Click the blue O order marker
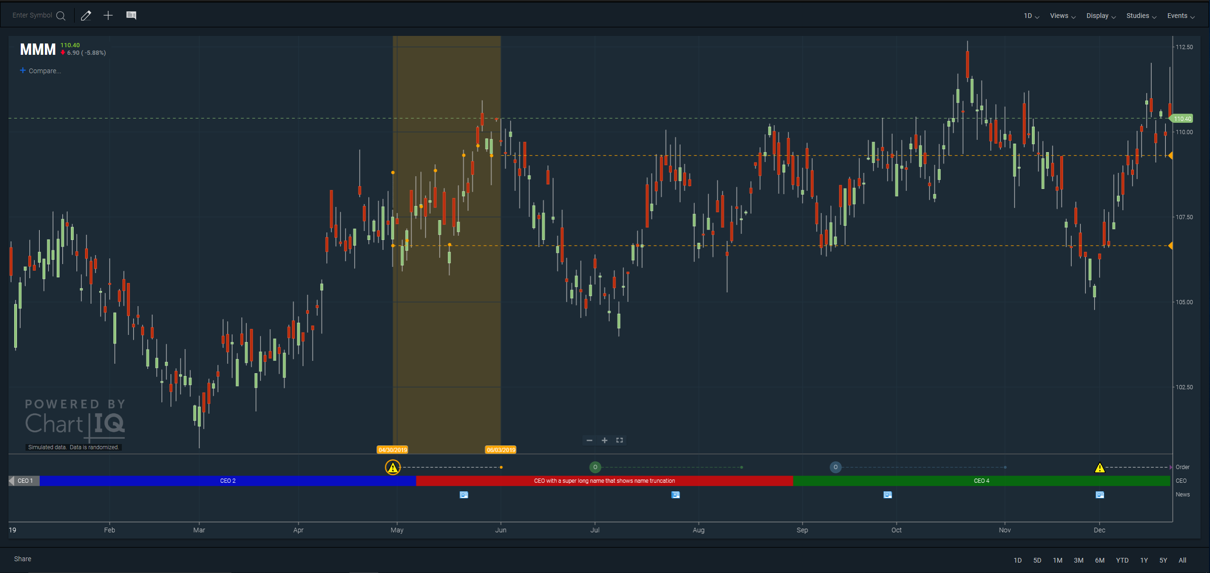This screenshot has height=573, width=1210. click(x=835, y=467)
